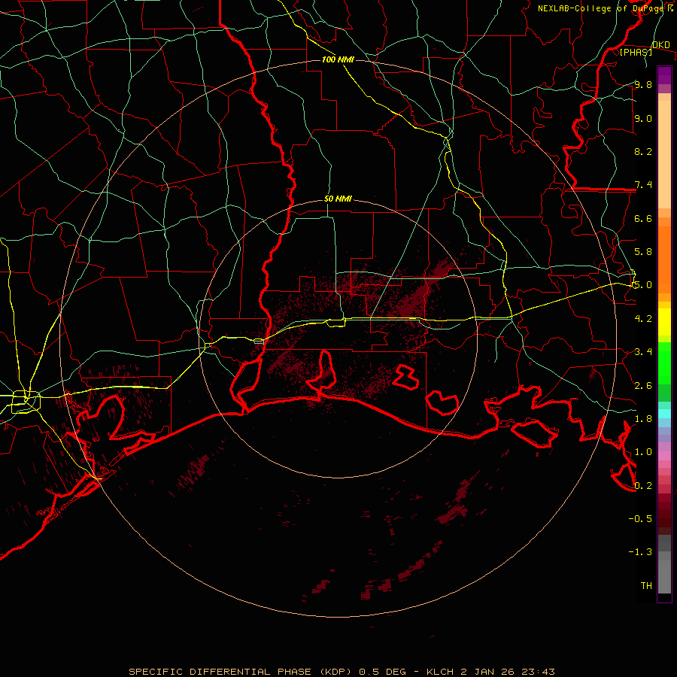Click the 2.6 value on color scale

(643, 385)
